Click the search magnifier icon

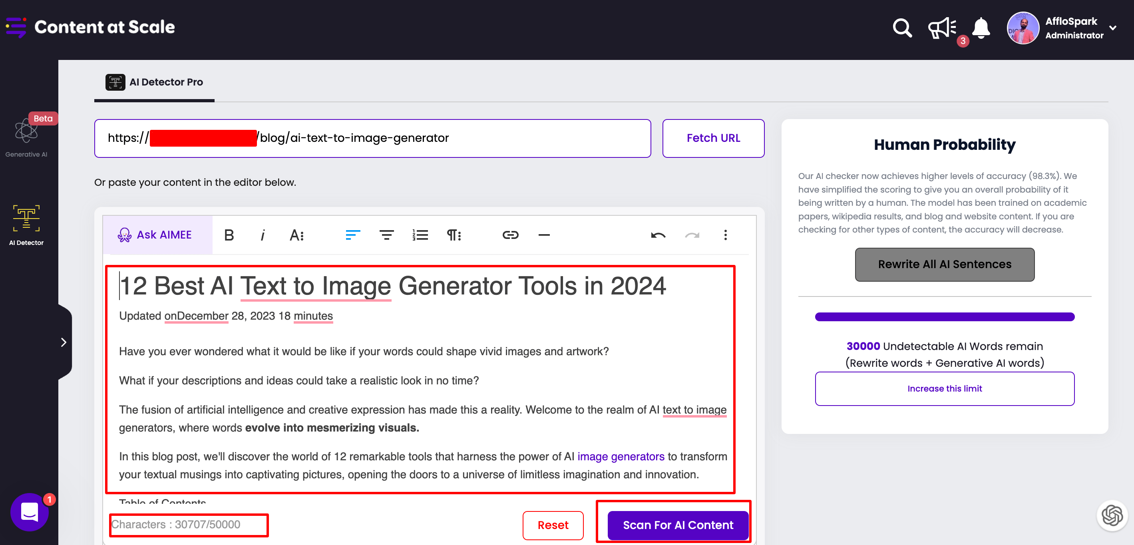[x=901, y=28]
